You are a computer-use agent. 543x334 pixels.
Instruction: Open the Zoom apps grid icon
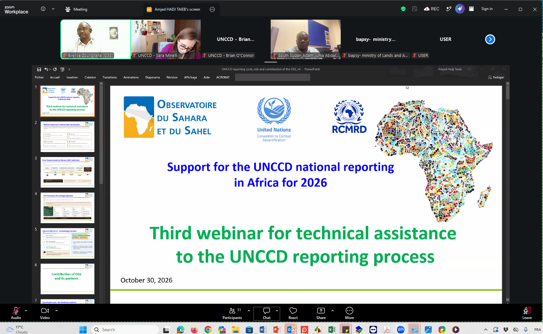click(x=471, y=9)
